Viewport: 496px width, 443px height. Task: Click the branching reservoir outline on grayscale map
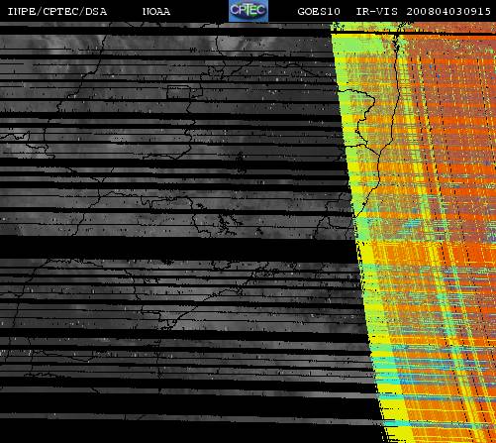click(226, 223)
